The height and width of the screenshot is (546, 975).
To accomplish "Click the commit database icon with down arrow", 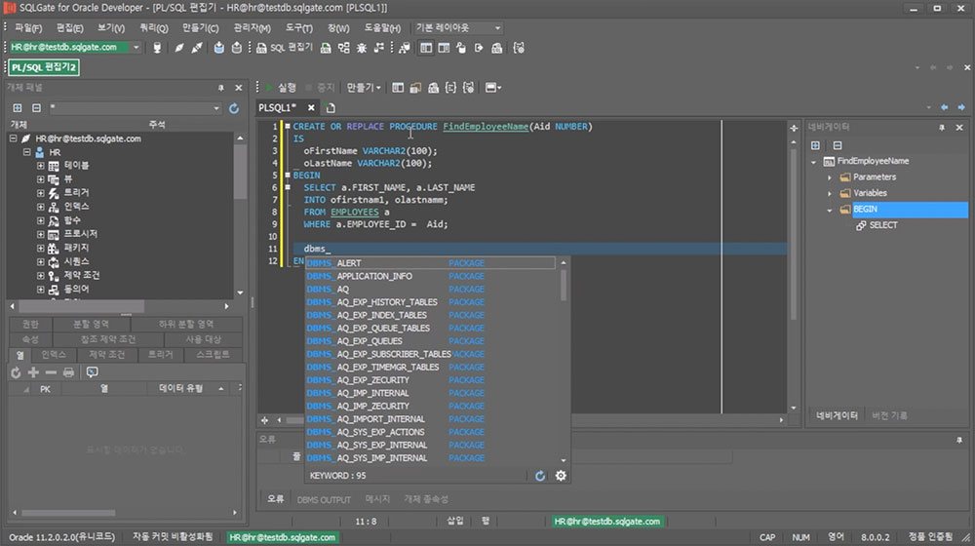I will 218,47.
